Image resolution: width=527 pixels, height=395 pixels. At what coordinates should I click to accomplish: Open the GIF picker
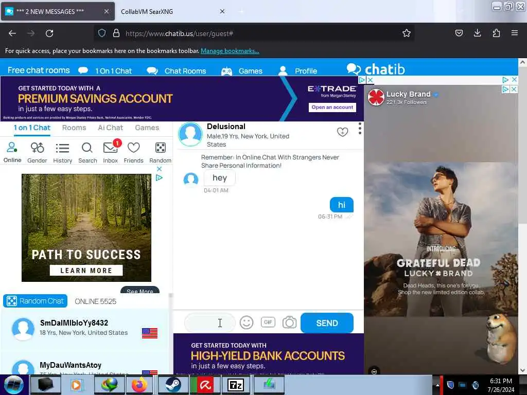click(268, 322)
